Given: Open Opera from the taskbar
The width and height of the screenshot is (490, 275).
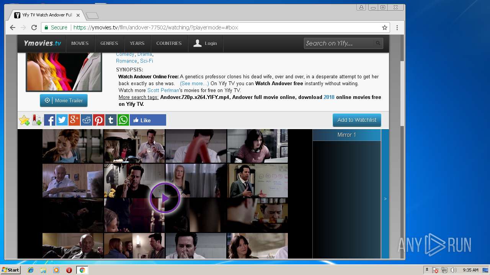Looking at the screenshot, I should [69, 270].
